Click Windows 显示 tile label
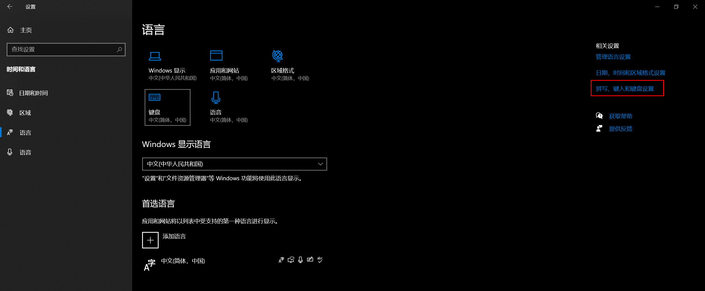 [x=167, y=70]
